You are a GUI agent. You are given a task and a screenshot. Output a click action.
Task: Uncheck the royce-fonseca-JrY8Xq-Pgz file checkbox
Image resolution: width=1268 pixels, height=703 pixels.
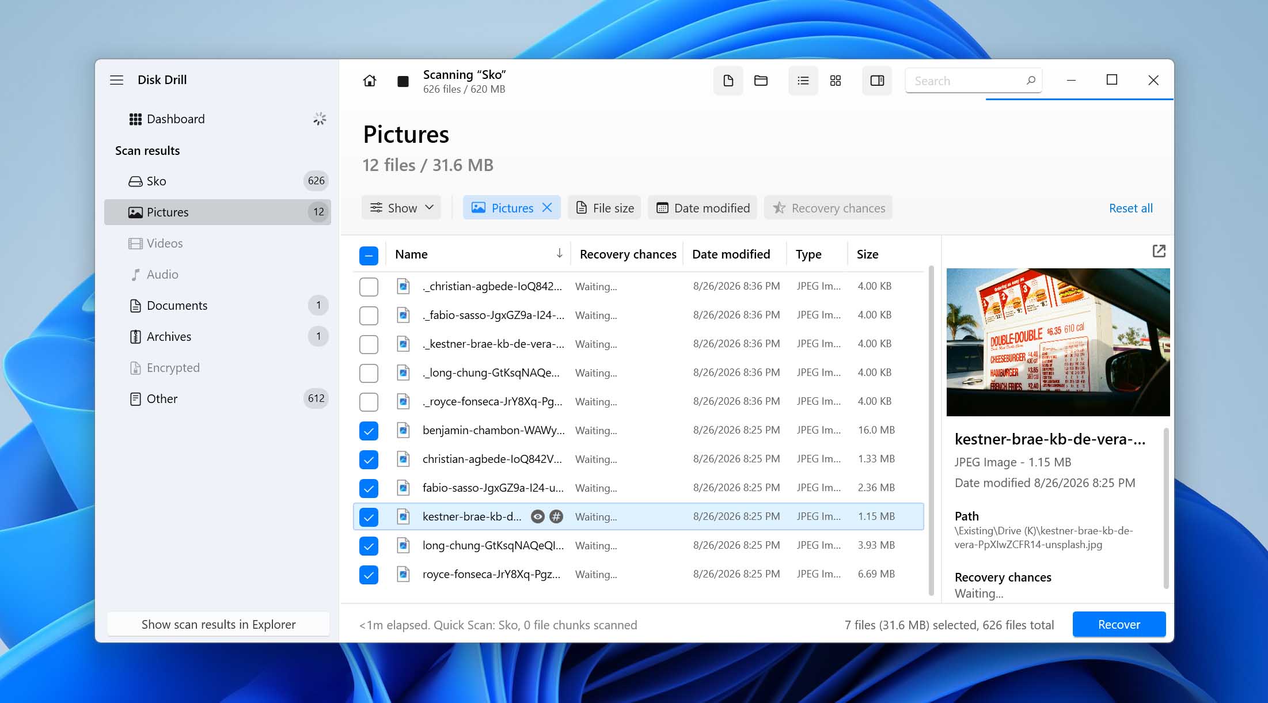click(x=369, y=575)
